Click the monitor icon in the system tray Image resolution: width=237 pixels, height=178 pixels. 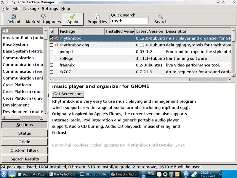pyautogui.click(x=171, y=174)
